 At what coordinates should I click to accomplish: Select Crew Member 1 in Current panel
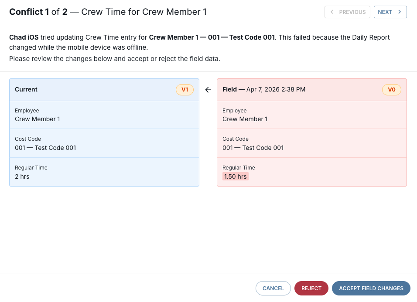point(38,119)
